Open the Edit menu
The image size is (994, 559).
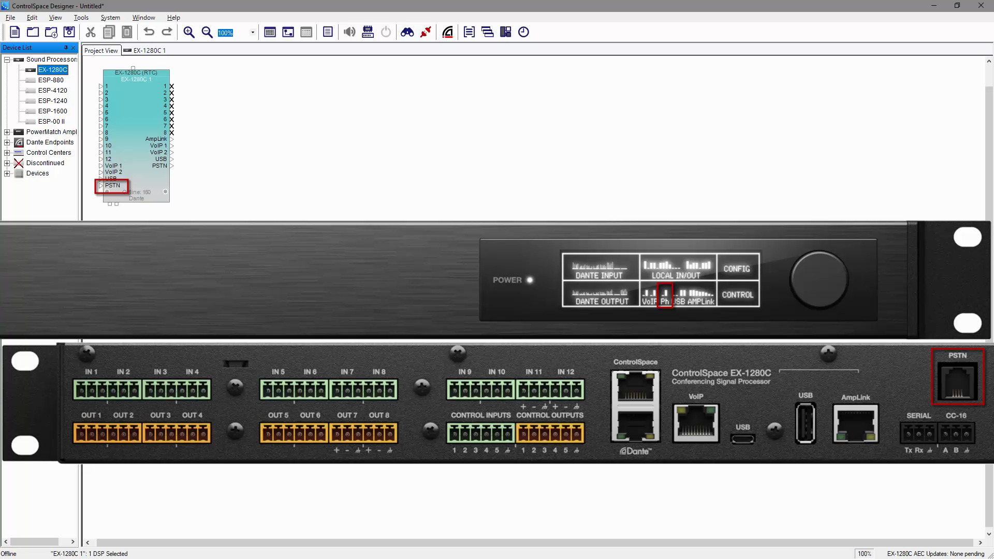coord(32,18)
